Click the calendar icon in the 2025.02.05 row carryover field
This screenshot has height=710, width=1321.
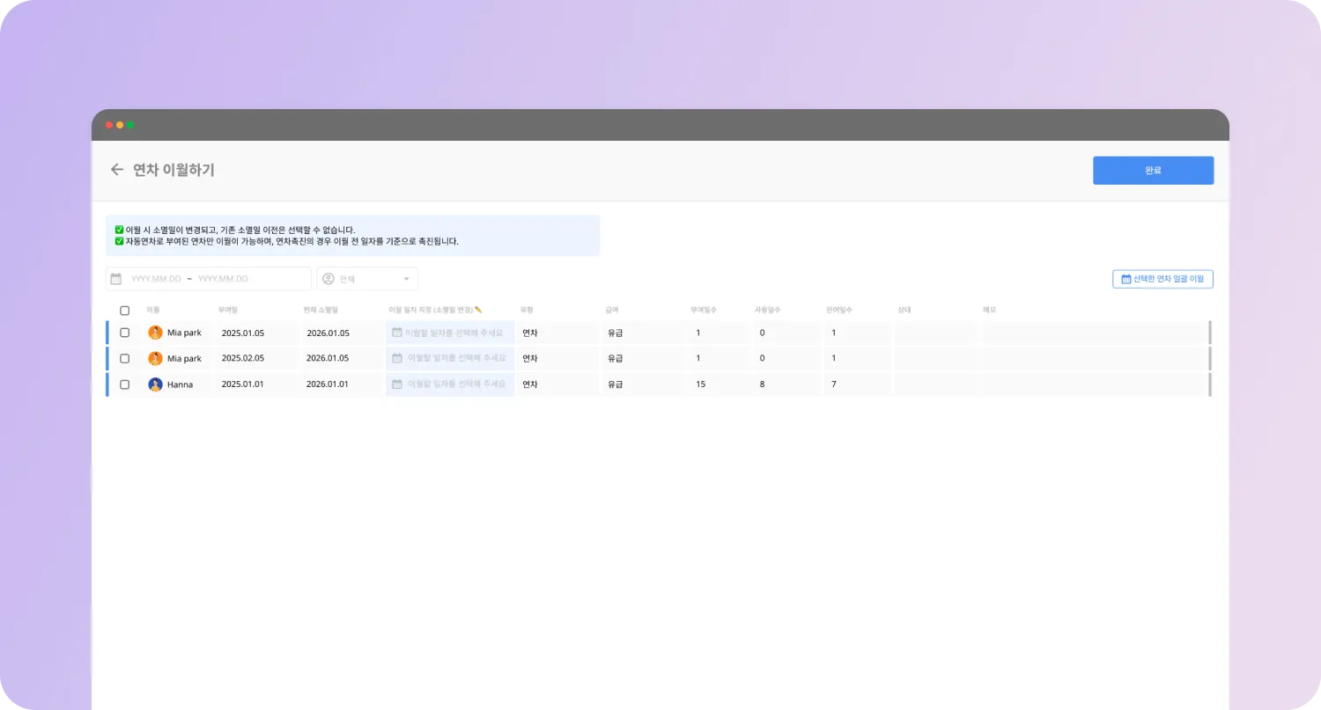397,358
